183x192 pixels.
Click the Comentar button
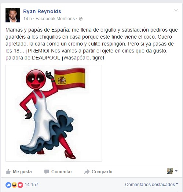point(58,172)
